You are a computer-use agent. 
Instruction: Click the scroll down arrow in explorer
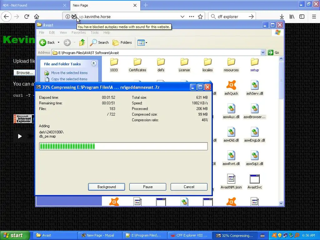[x=281, y=203]
